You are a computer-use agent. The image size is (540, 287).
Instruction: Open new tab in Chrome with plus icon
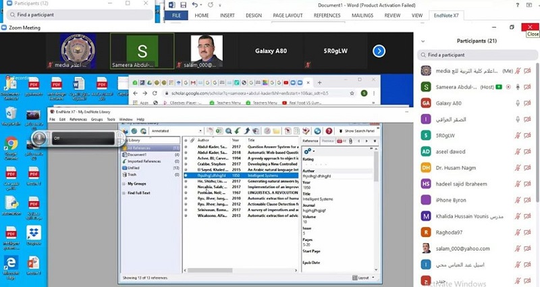point(319,82)
